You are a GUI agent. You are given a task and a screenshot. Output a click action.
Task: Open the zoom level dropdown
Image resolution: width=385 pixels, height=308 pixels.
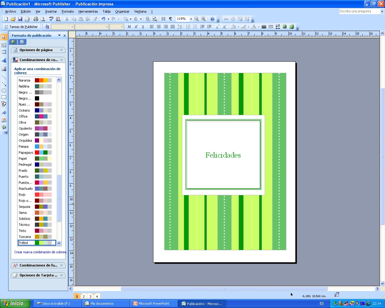coord(191,19)
